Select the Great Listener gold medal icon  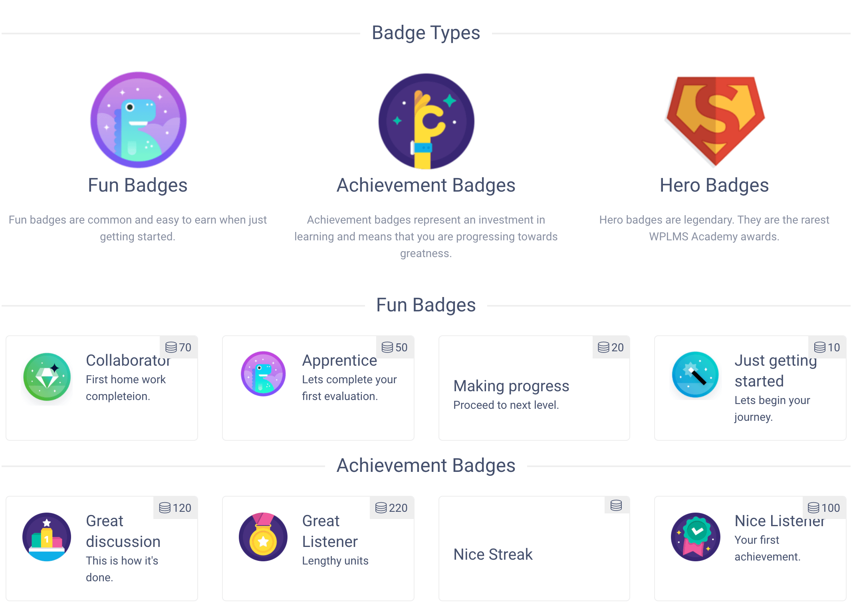(263, 537)
